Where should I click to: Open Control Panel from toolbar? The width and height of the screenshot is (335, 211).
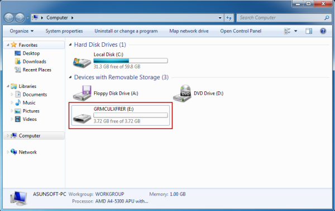coord(241,31)
